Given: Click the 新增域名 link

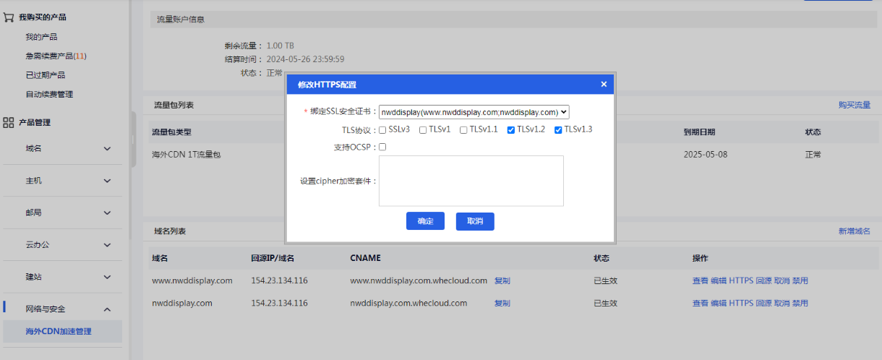Looking at the screenshot, I should [x=854, y=231].
